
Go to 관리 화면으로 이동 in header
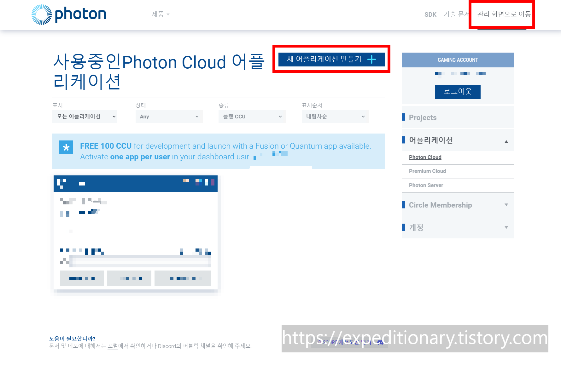504,14
